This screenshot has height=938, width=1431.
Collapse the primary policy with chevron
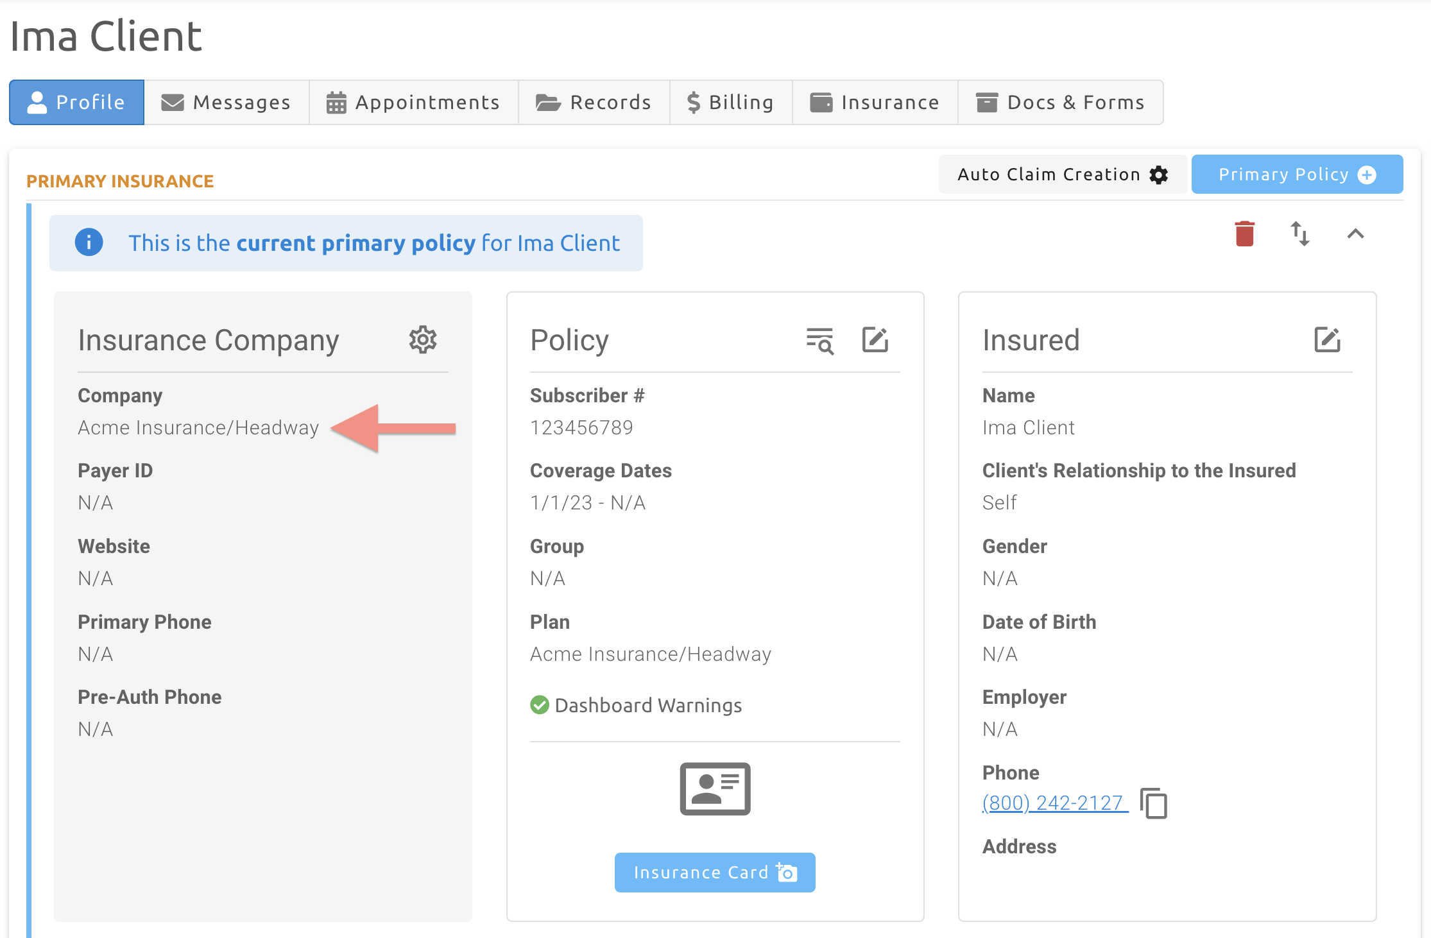[x=1355, y=234]
